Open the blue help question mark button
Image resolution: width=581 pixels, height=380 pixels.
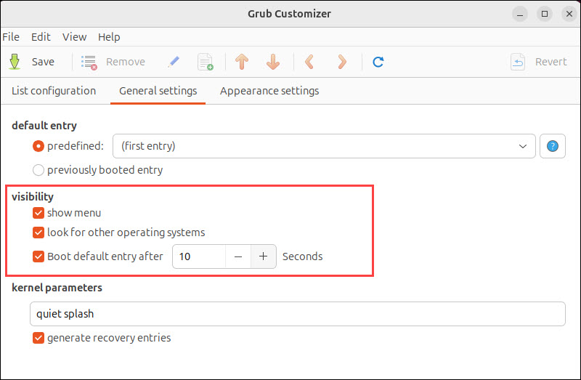(552, 146)
